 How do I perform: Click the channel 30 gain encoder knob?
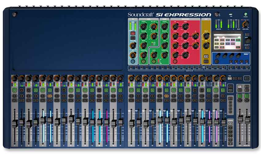point(223,78)
